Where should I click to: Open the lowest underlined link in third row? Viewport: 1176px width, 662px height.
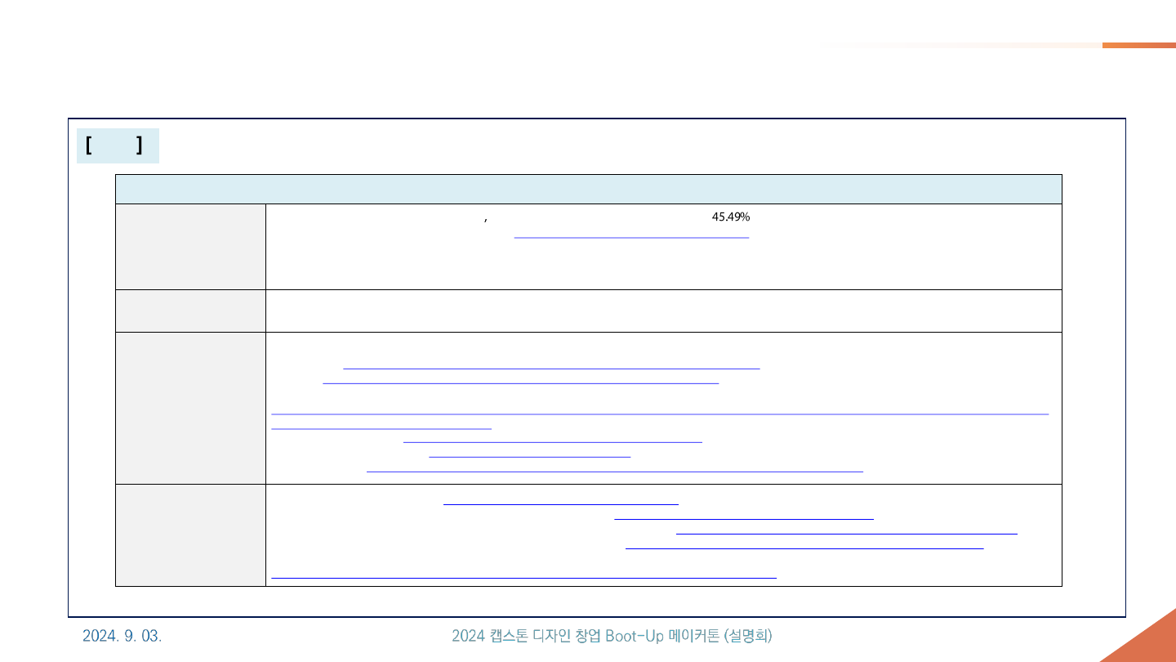(614, 470)
